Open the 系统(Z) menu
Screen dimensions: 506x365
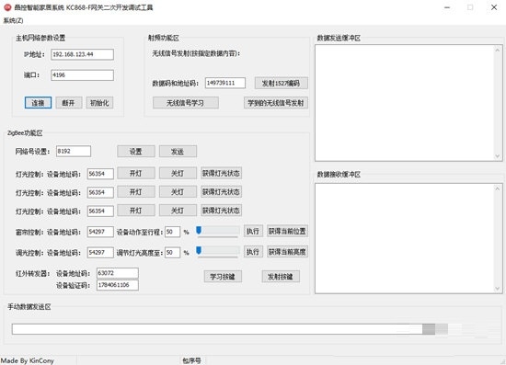point(13,20)
